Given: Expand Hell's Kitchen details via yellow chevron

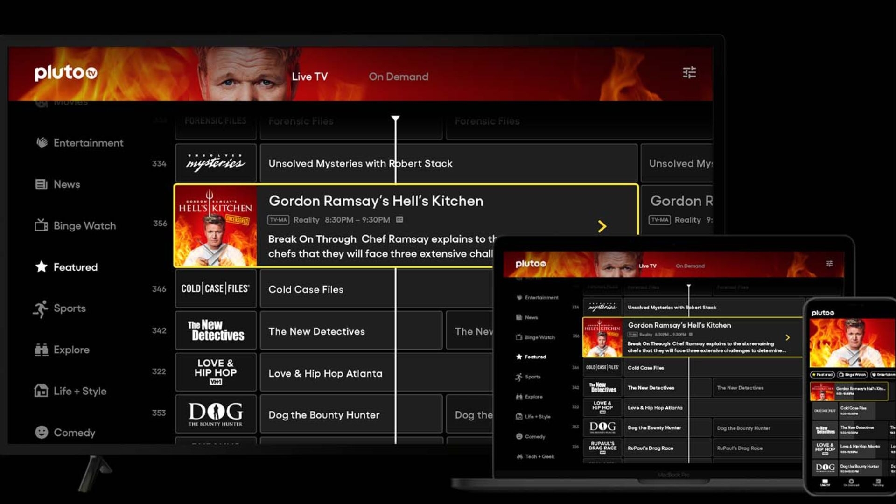Looking at the screenshot, I should coord(603,226).
